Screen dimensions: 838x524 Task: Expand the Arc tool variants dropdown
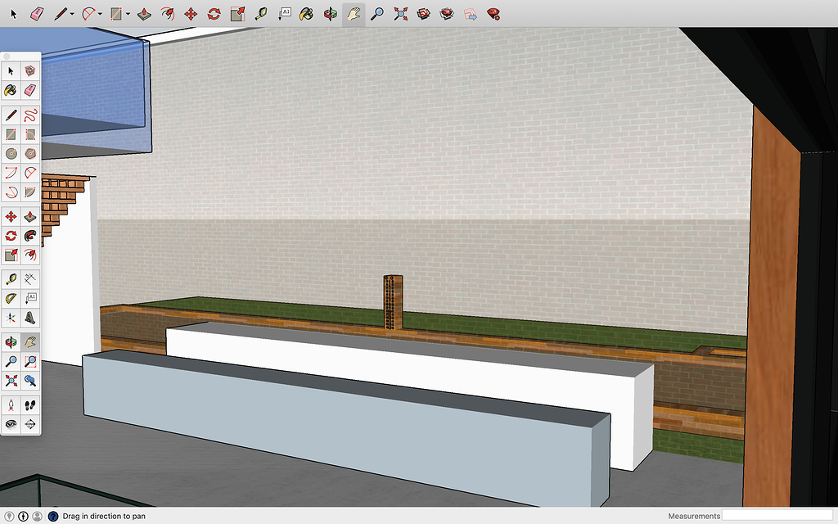(x=99, y=13)
